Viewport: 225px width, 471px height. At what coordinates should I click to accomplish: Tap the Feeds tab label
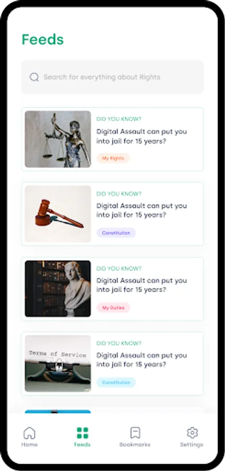coord(82,444)
